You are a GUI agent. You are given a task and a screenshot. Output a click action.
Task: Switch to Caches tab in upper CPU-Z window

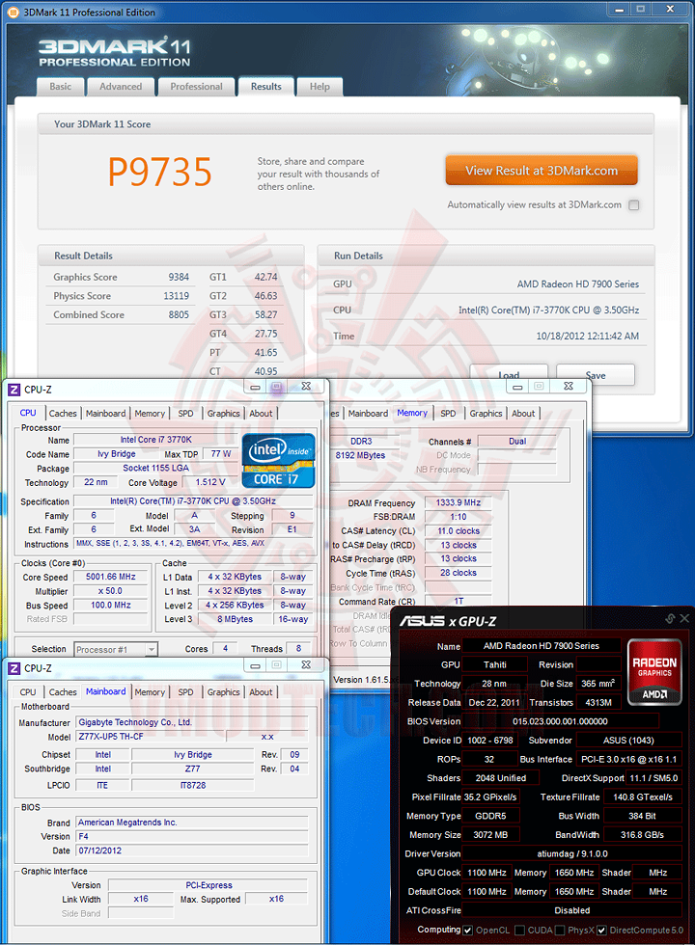pos(63,414)
